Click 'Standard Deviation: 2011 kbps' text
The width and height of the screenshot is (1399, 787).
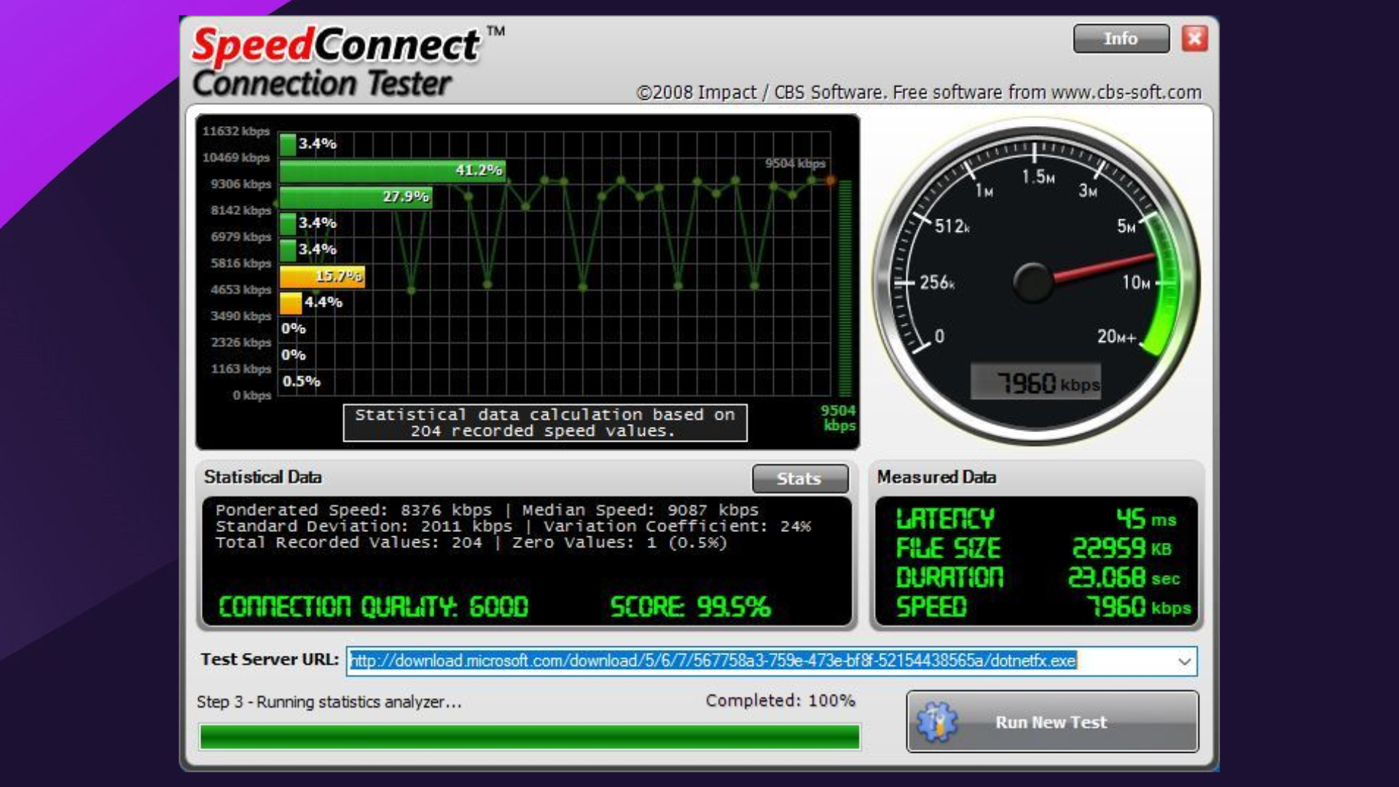364,526
